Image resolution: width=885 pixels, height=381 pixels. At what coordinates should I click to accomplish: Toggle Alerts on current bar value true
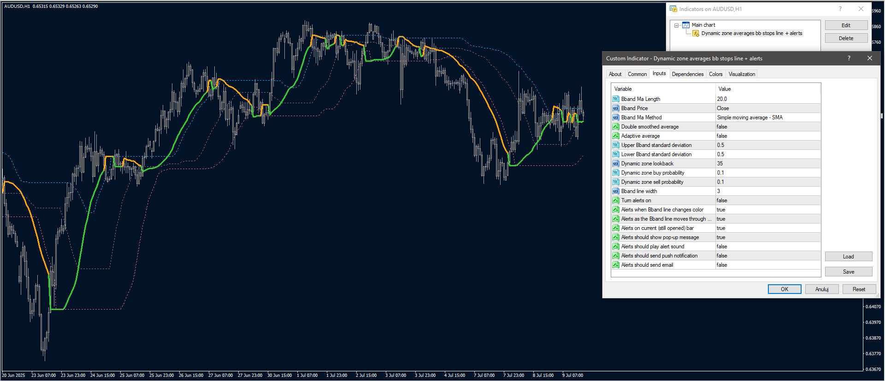point(768,228)
